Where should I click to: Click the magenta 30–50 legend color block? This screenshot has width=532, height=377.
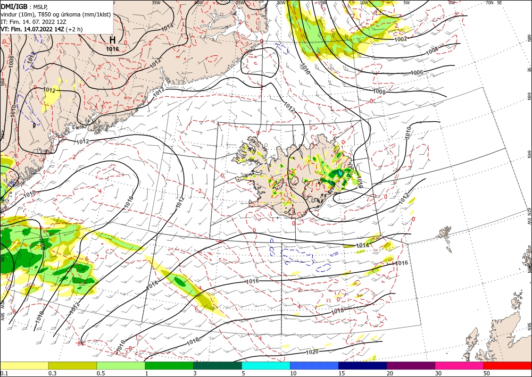coord(460,365)
